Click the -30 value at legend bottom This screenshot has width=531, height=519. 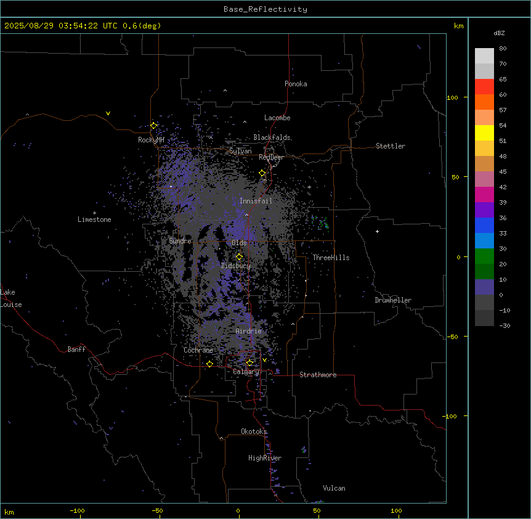coord(505,325)
